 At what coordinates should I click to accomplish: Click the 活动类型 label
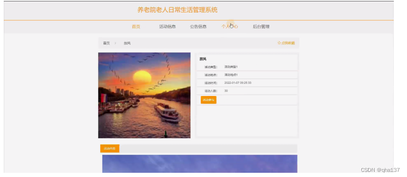(x=211, y=67)
